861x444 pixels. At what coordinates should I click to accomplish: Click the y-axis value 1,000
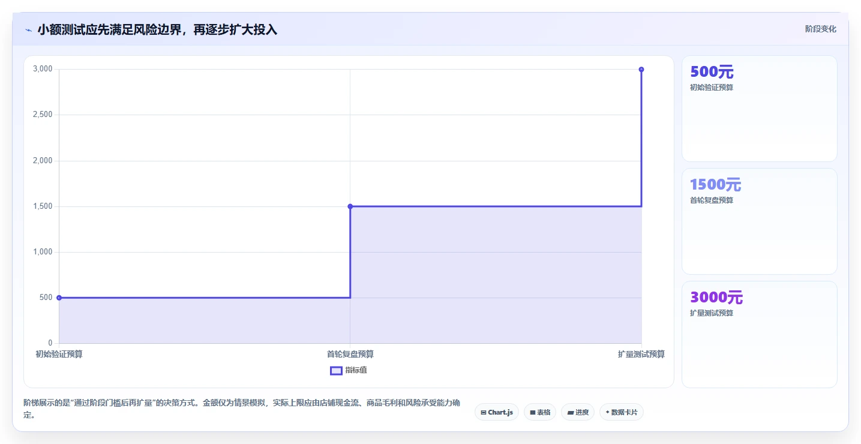[x=43, y=252]
